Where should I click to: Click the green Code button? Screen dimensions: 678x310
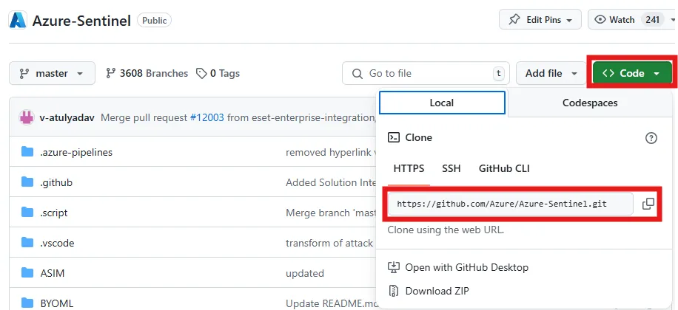coord(631,73)
